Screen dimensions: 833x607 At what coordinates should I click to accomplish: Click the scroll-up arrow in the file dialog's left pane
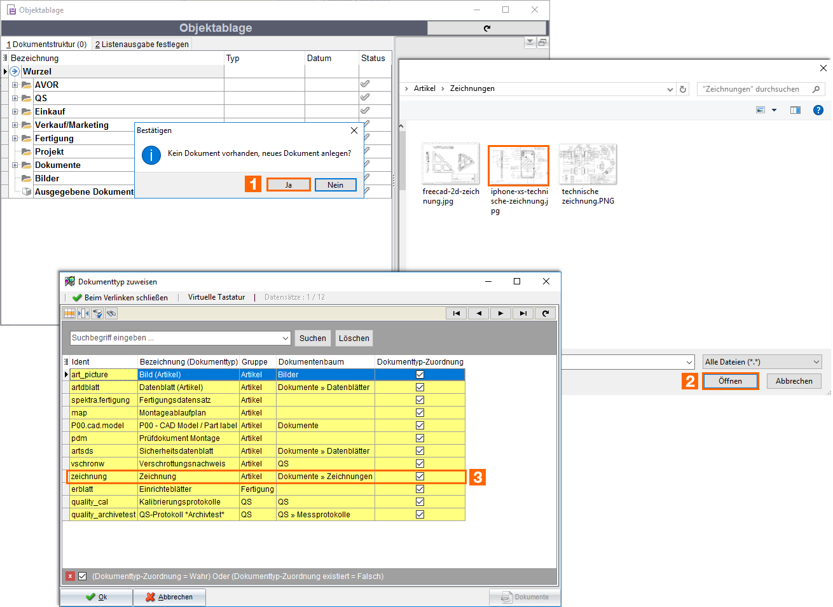[401, 126]
